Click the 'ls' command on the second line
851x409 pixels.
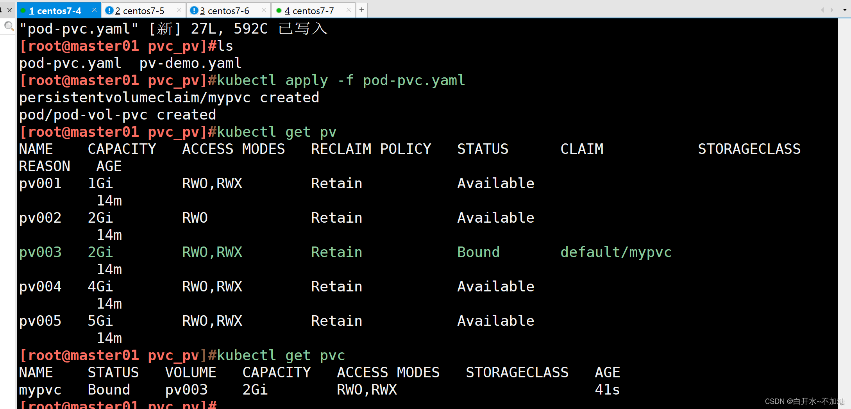point(225,46)
